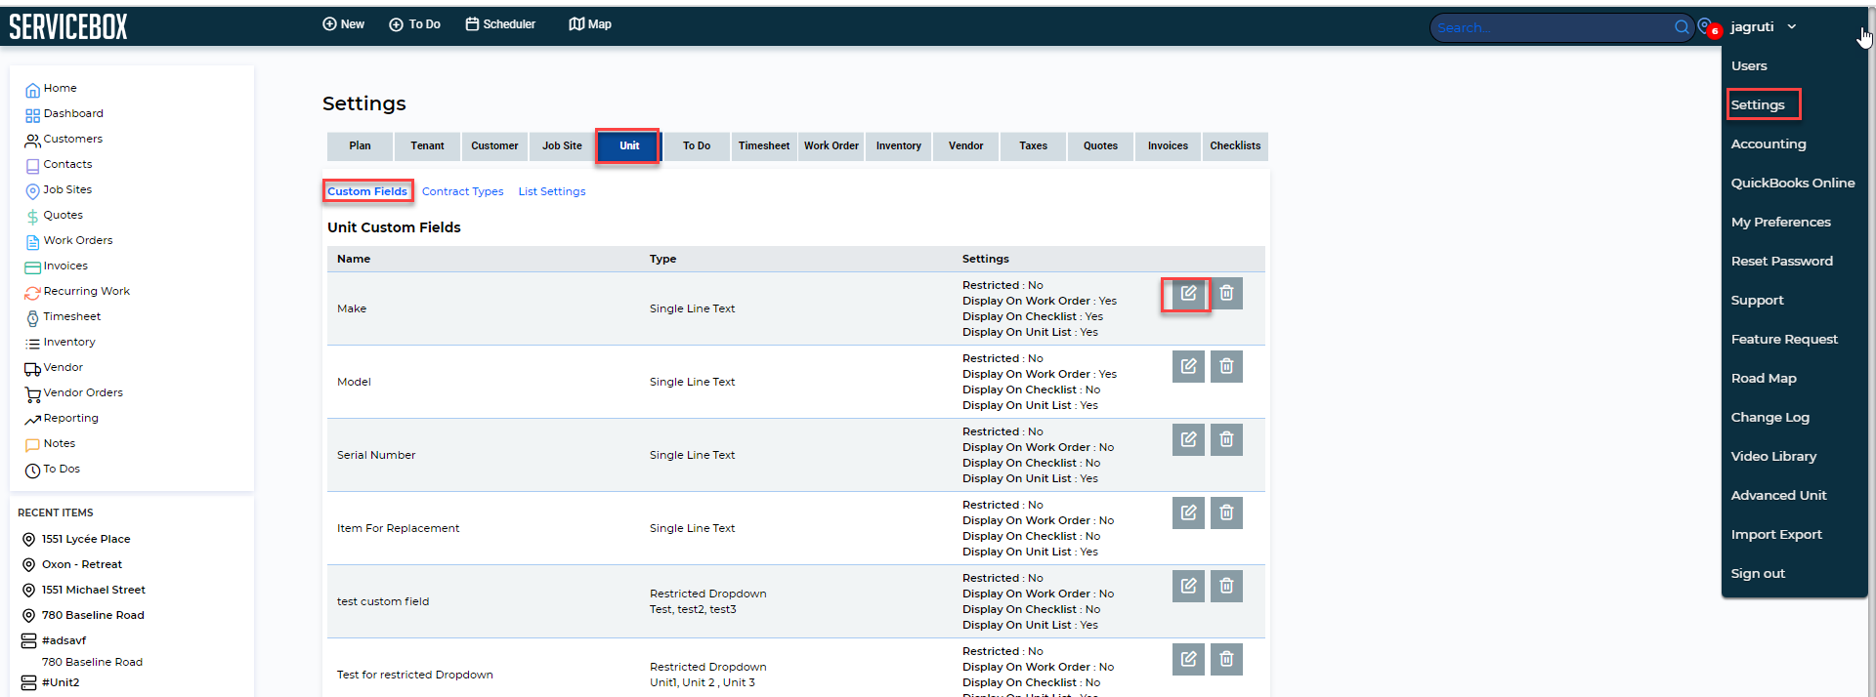Viewport: 1876px width, 697px height.
Task: Click the Job Sites pin icon
Action: (32, 191)
